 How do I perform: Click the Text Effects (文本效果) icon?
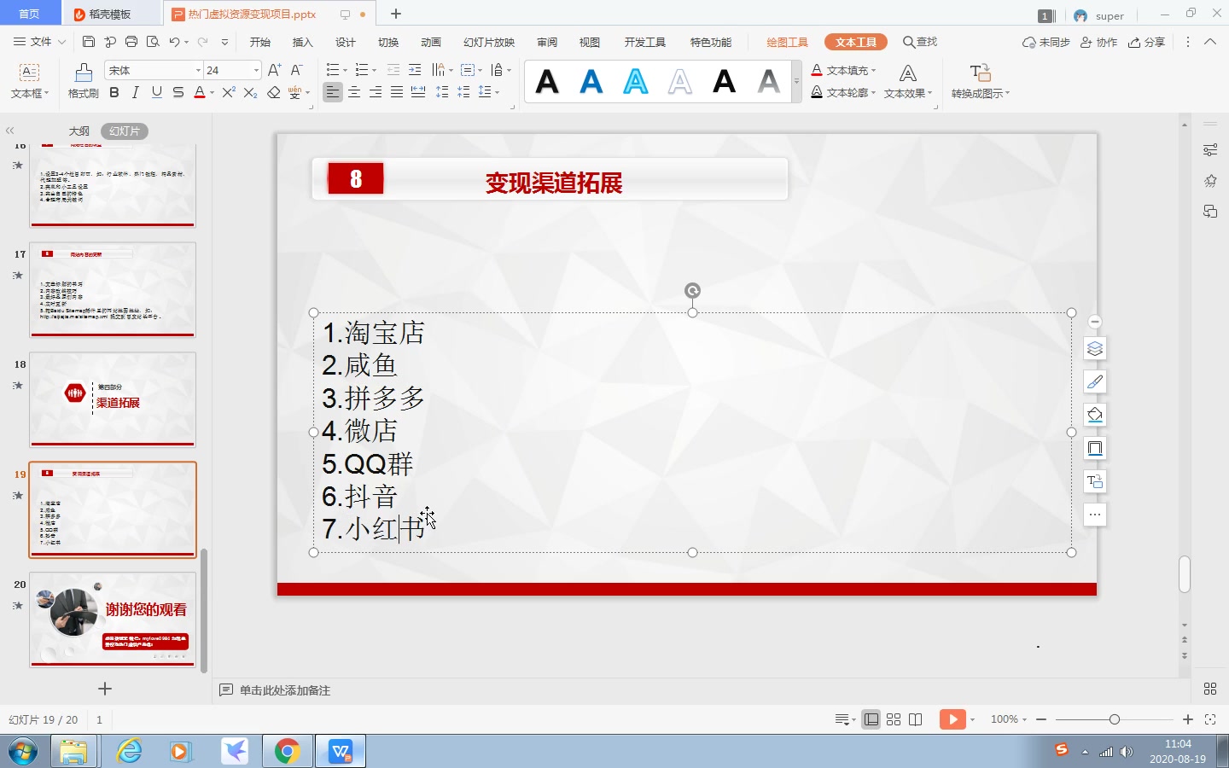click(908, 73)
